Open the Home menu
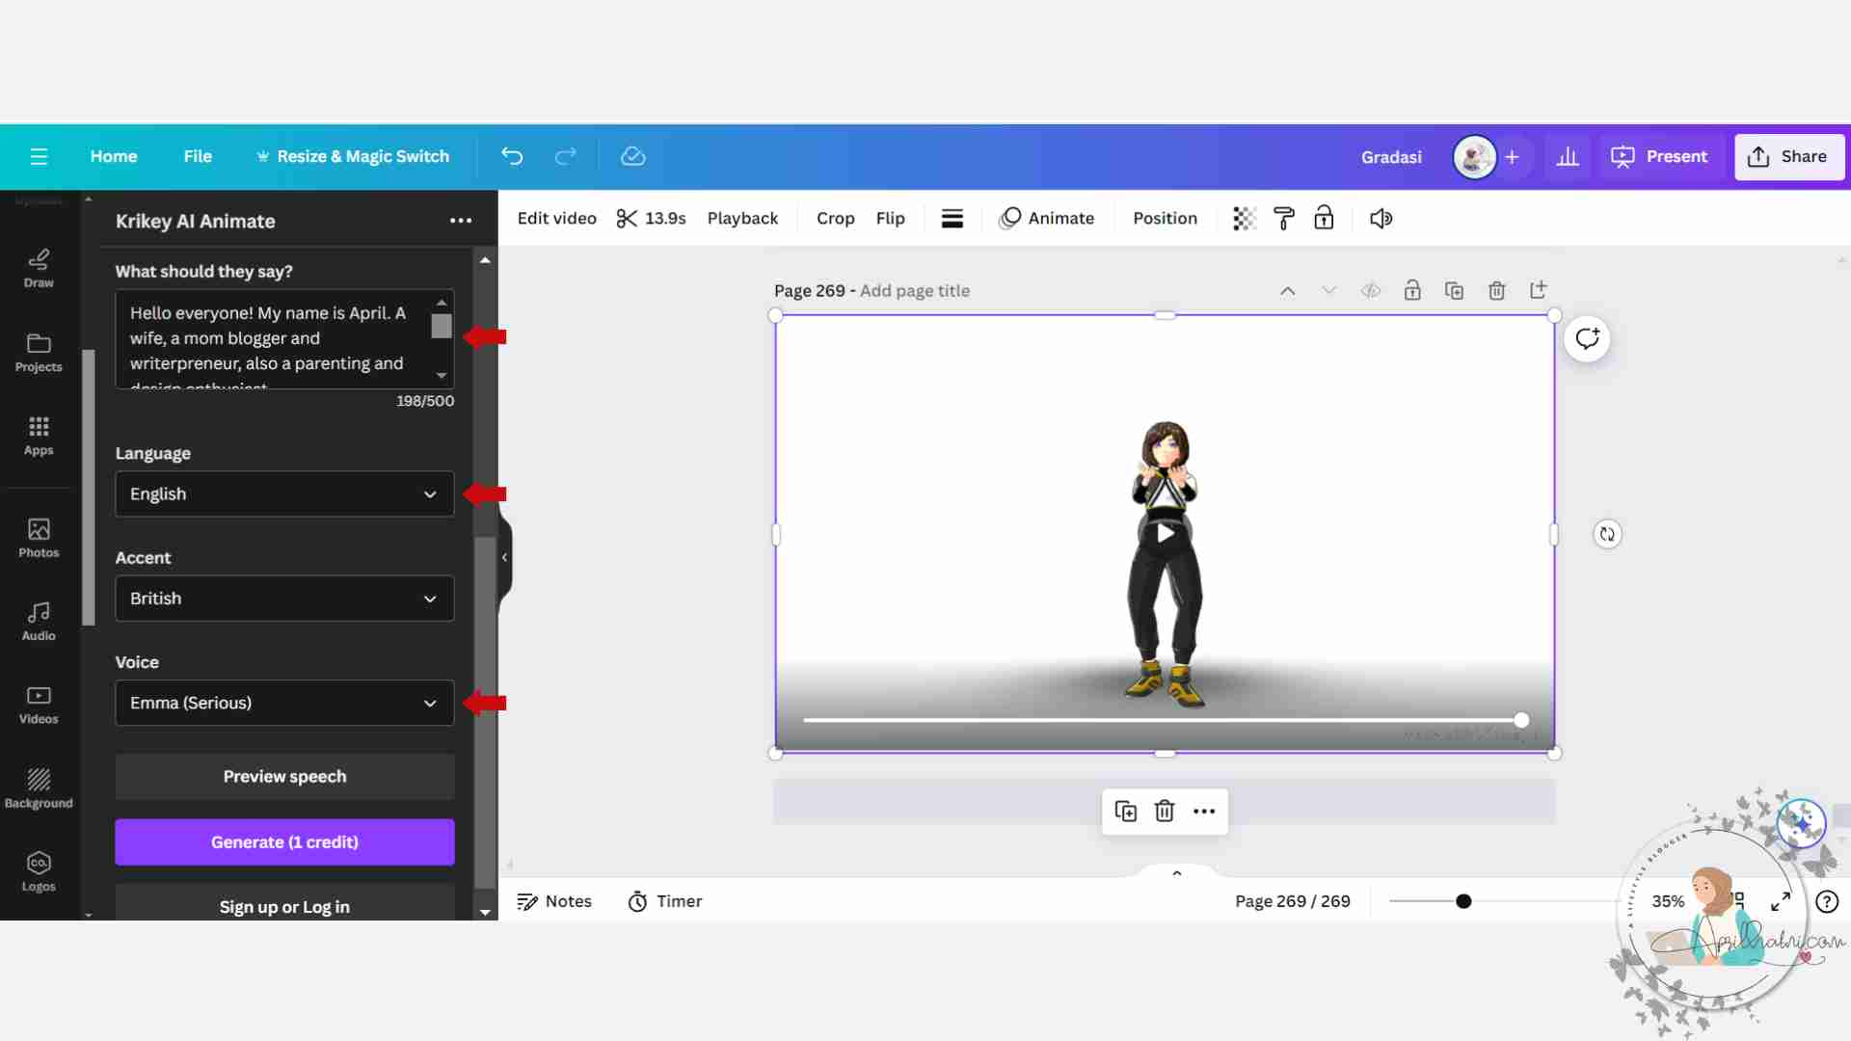Viewport: 1851px width, 1041px height. 114,156
